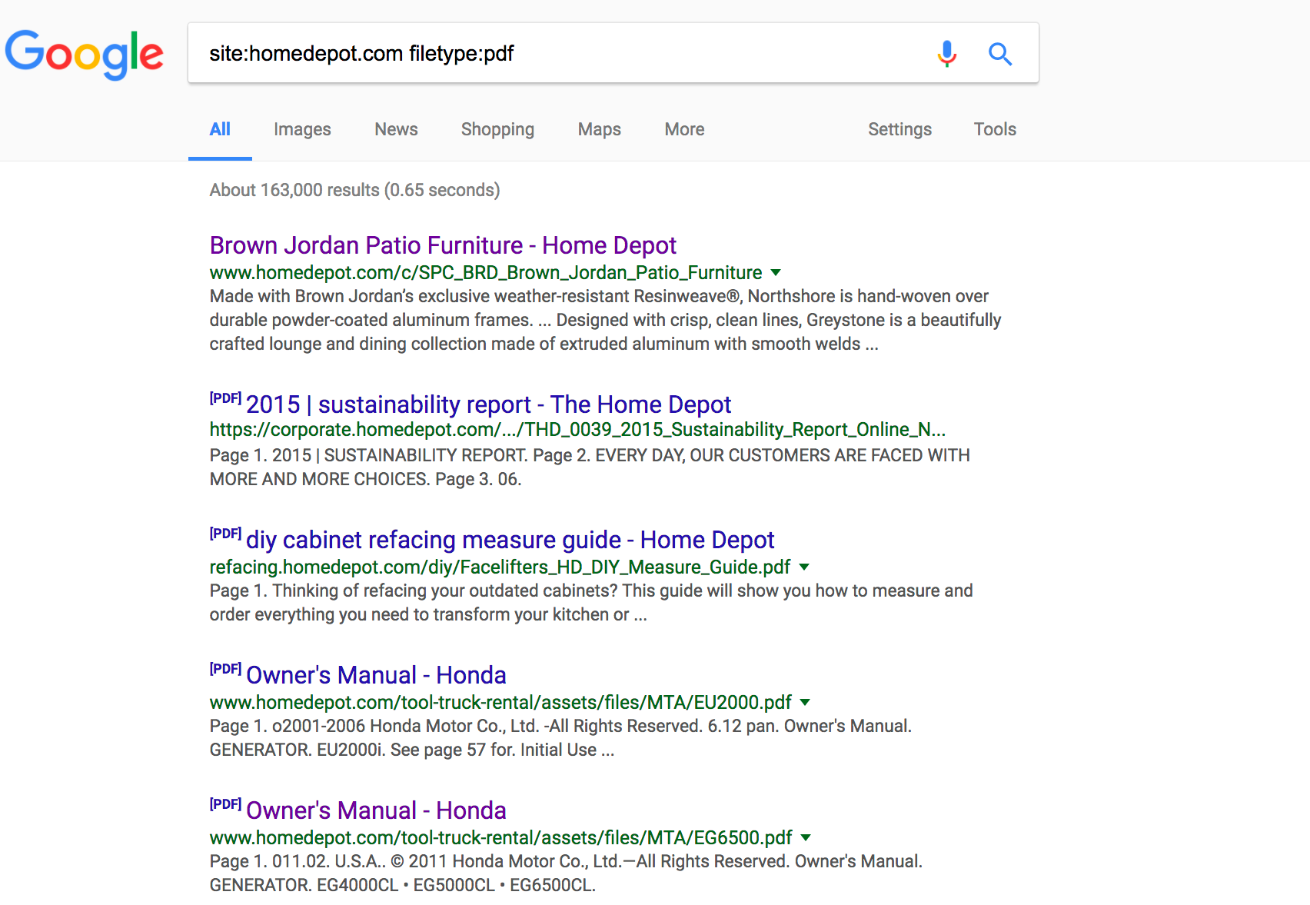1310x905 pixels.
Task: Expand dropdown arrow beside EU2000.pdf URL
Action: point(805,702)
